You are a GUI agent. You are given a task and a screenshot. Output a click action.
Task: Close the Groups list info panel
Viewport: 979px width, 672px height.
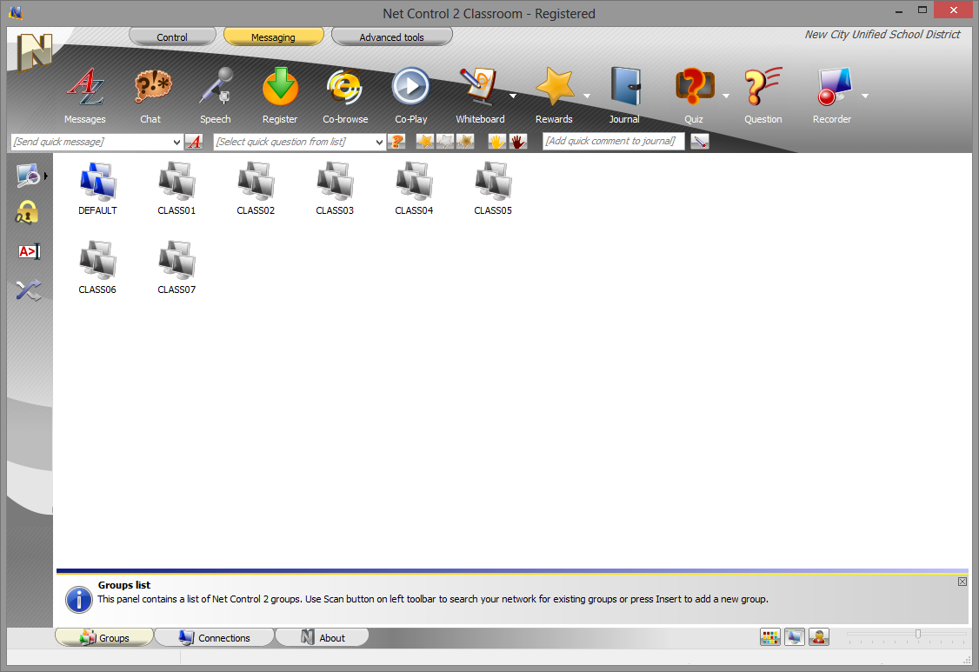click(x=962, y=582)
